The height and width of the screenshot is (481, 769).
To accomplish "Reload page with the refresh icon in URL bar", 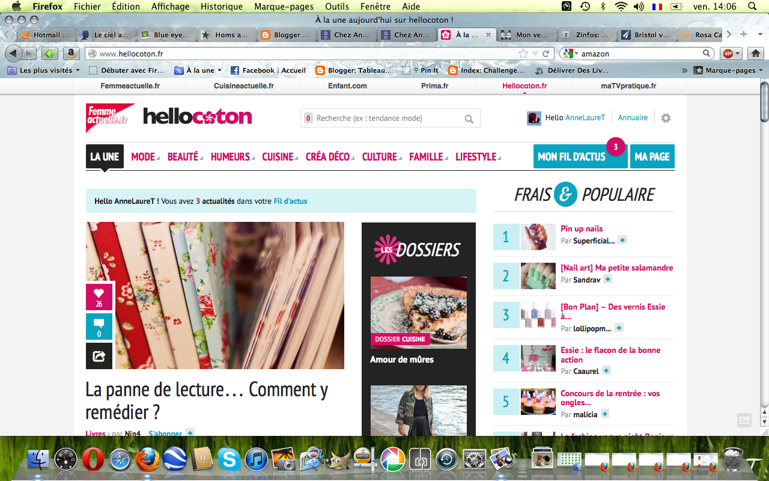I will pyautogui.click(x=546, y=54).
